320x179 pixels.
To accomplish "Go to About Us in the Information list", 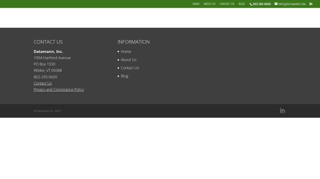I will click(129, 60).
